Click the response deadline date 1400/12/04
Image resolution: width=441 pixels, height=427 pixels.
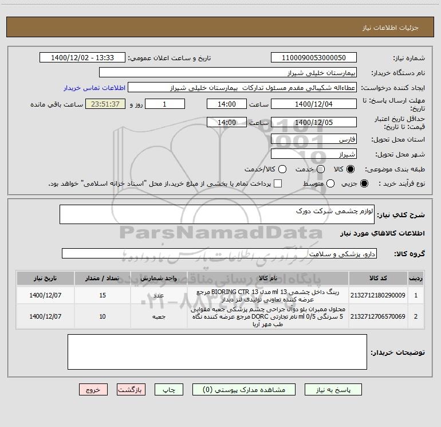click(x=314, y=104)
